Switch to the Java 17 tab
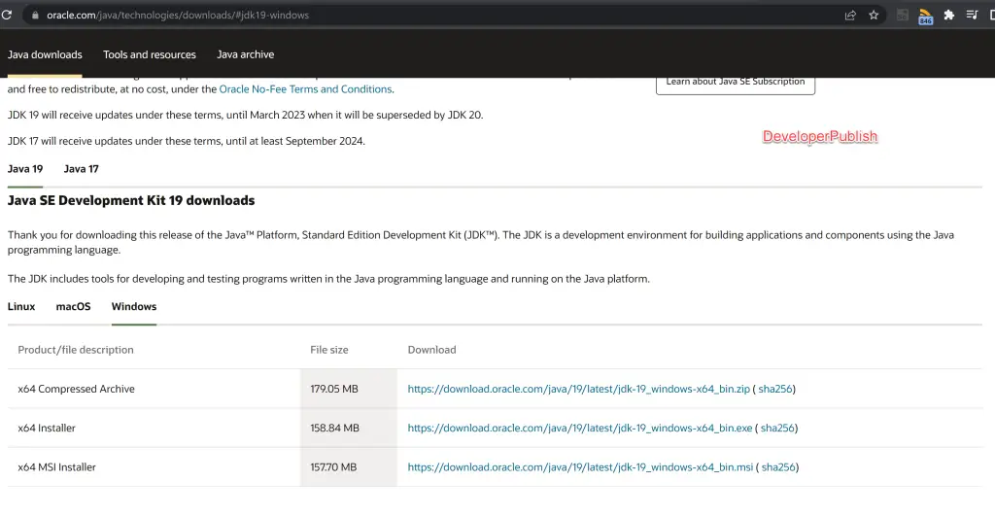995x516 pixels. (x=82, y=169)
